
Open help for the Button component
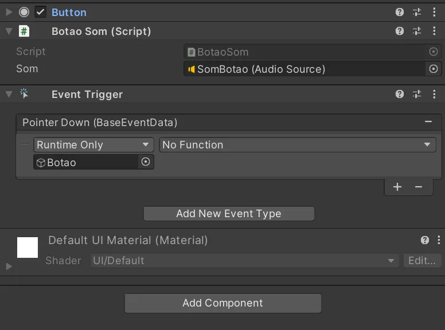tap(400, 12)
